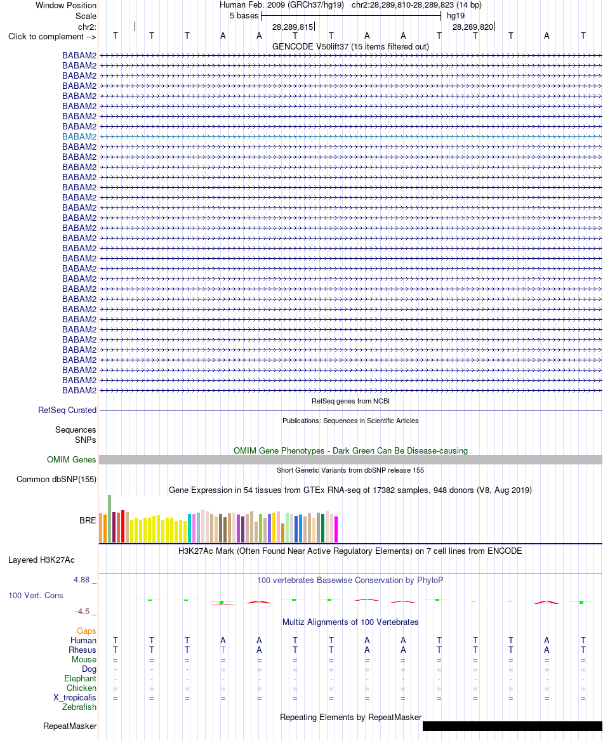Image resolution: width=603 pixels, height=741 pixels.
Task: Open 'RefSeq genes from NCBI' track title
Action: point(350,401)
